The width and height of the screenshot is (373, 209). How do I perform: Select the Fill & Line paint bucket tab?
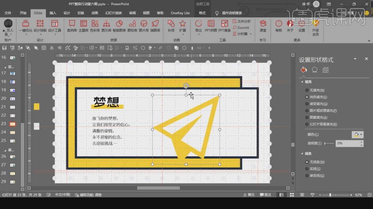pyautogui.click(x=304, y=70)
